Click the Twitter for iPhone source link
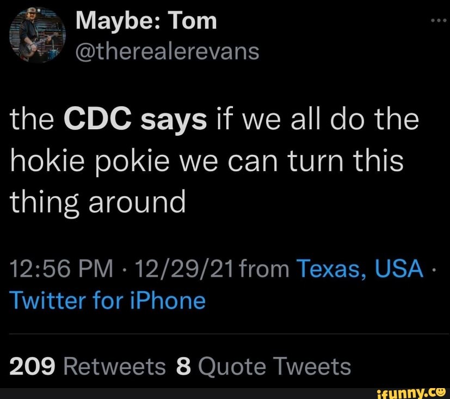Viewport: 450px width, 399px height. 107,299
